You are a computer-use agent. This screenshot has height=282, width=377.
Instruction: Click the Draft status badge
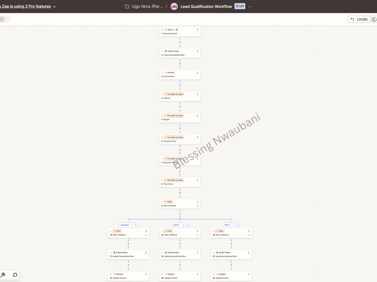[240, 6]
